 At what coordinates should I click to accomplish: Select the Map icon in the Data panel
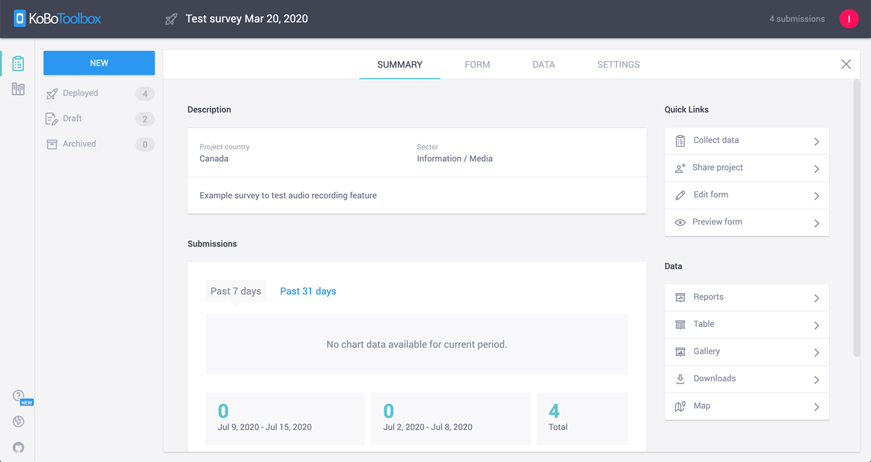680,406
